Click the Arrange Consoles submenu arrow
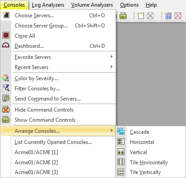This screenshot has width=186, height=178. [112, 131]
